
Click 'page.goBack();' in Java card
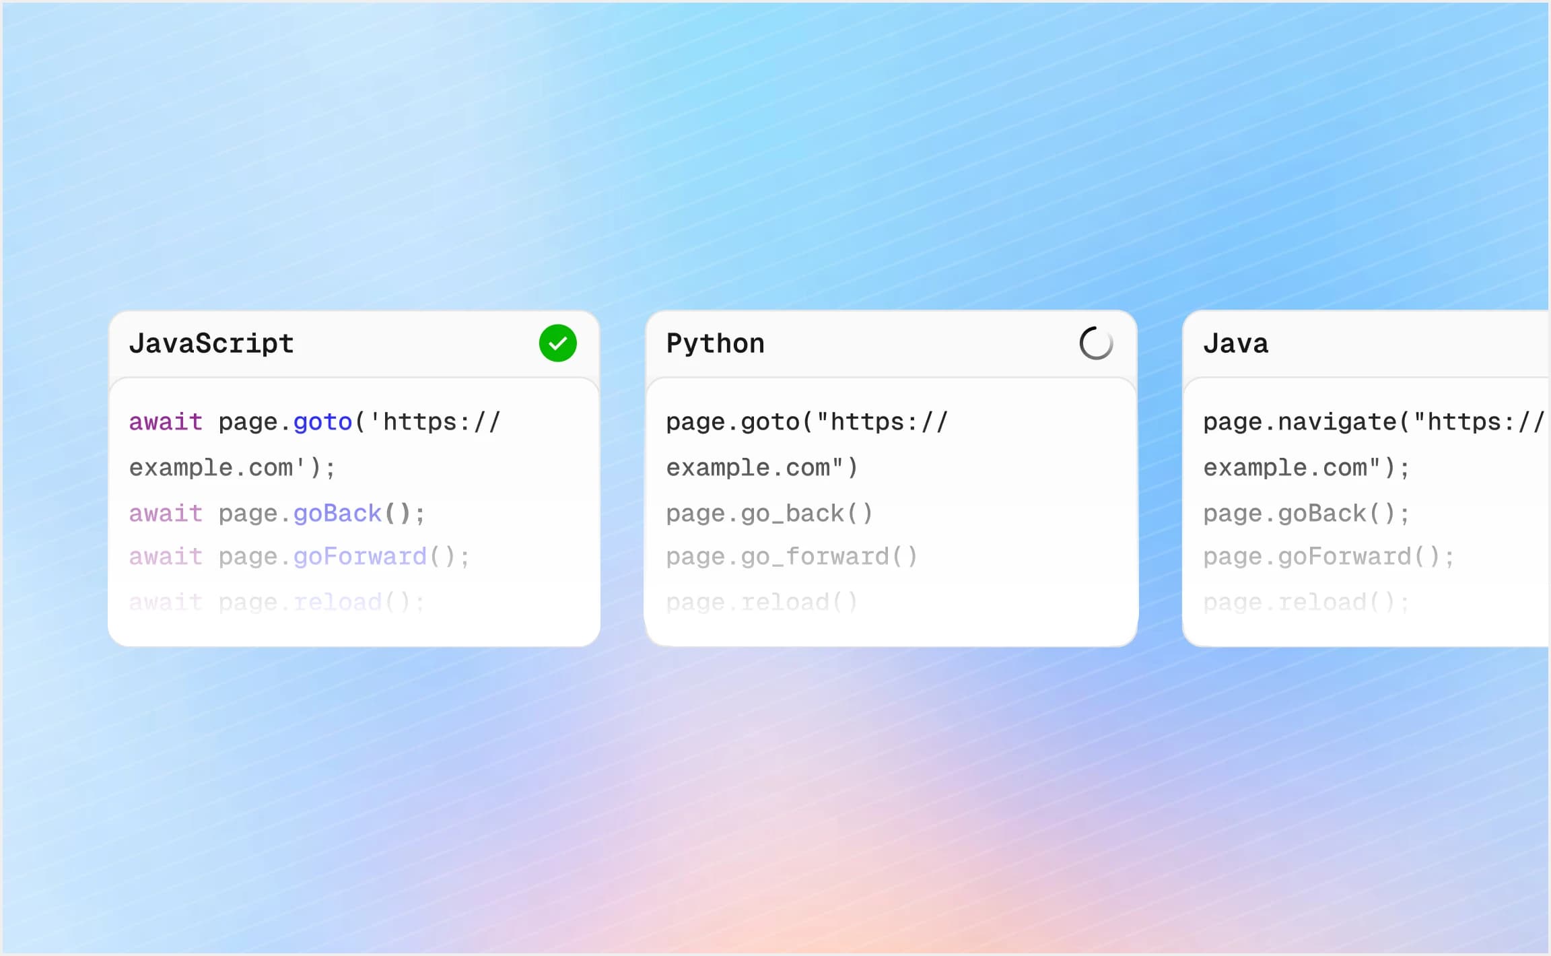pyautogui.click(x=1307, y=513)
